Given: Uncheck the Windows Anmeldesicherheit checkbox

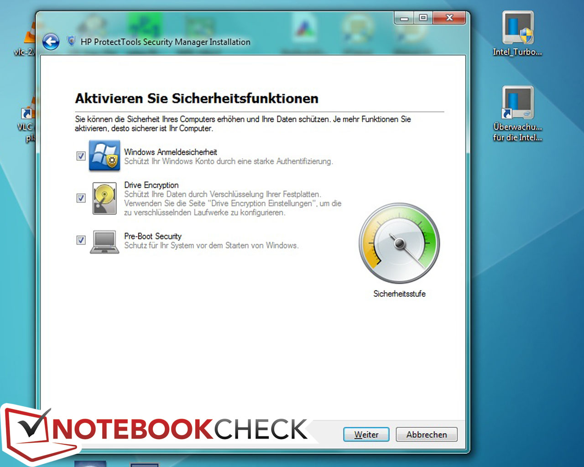Looking at the screenshot, I should point(81,156).
